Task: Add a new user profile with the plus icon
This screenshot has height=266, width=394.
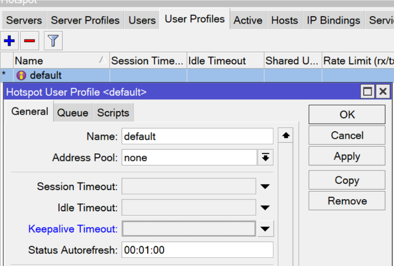Action: click(x=9, y=41)
